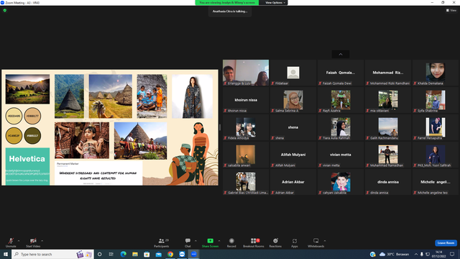This screenshot has height=259, width=460.
Task: Unmute the microphone
Action: pyautogui.click(x=11, y=242)
